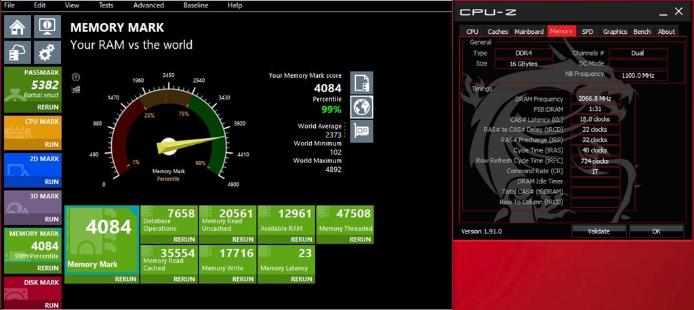Click the small chart icon beside dial
Image resolution: width=694 pixels, height=310 pixels.
76,89
